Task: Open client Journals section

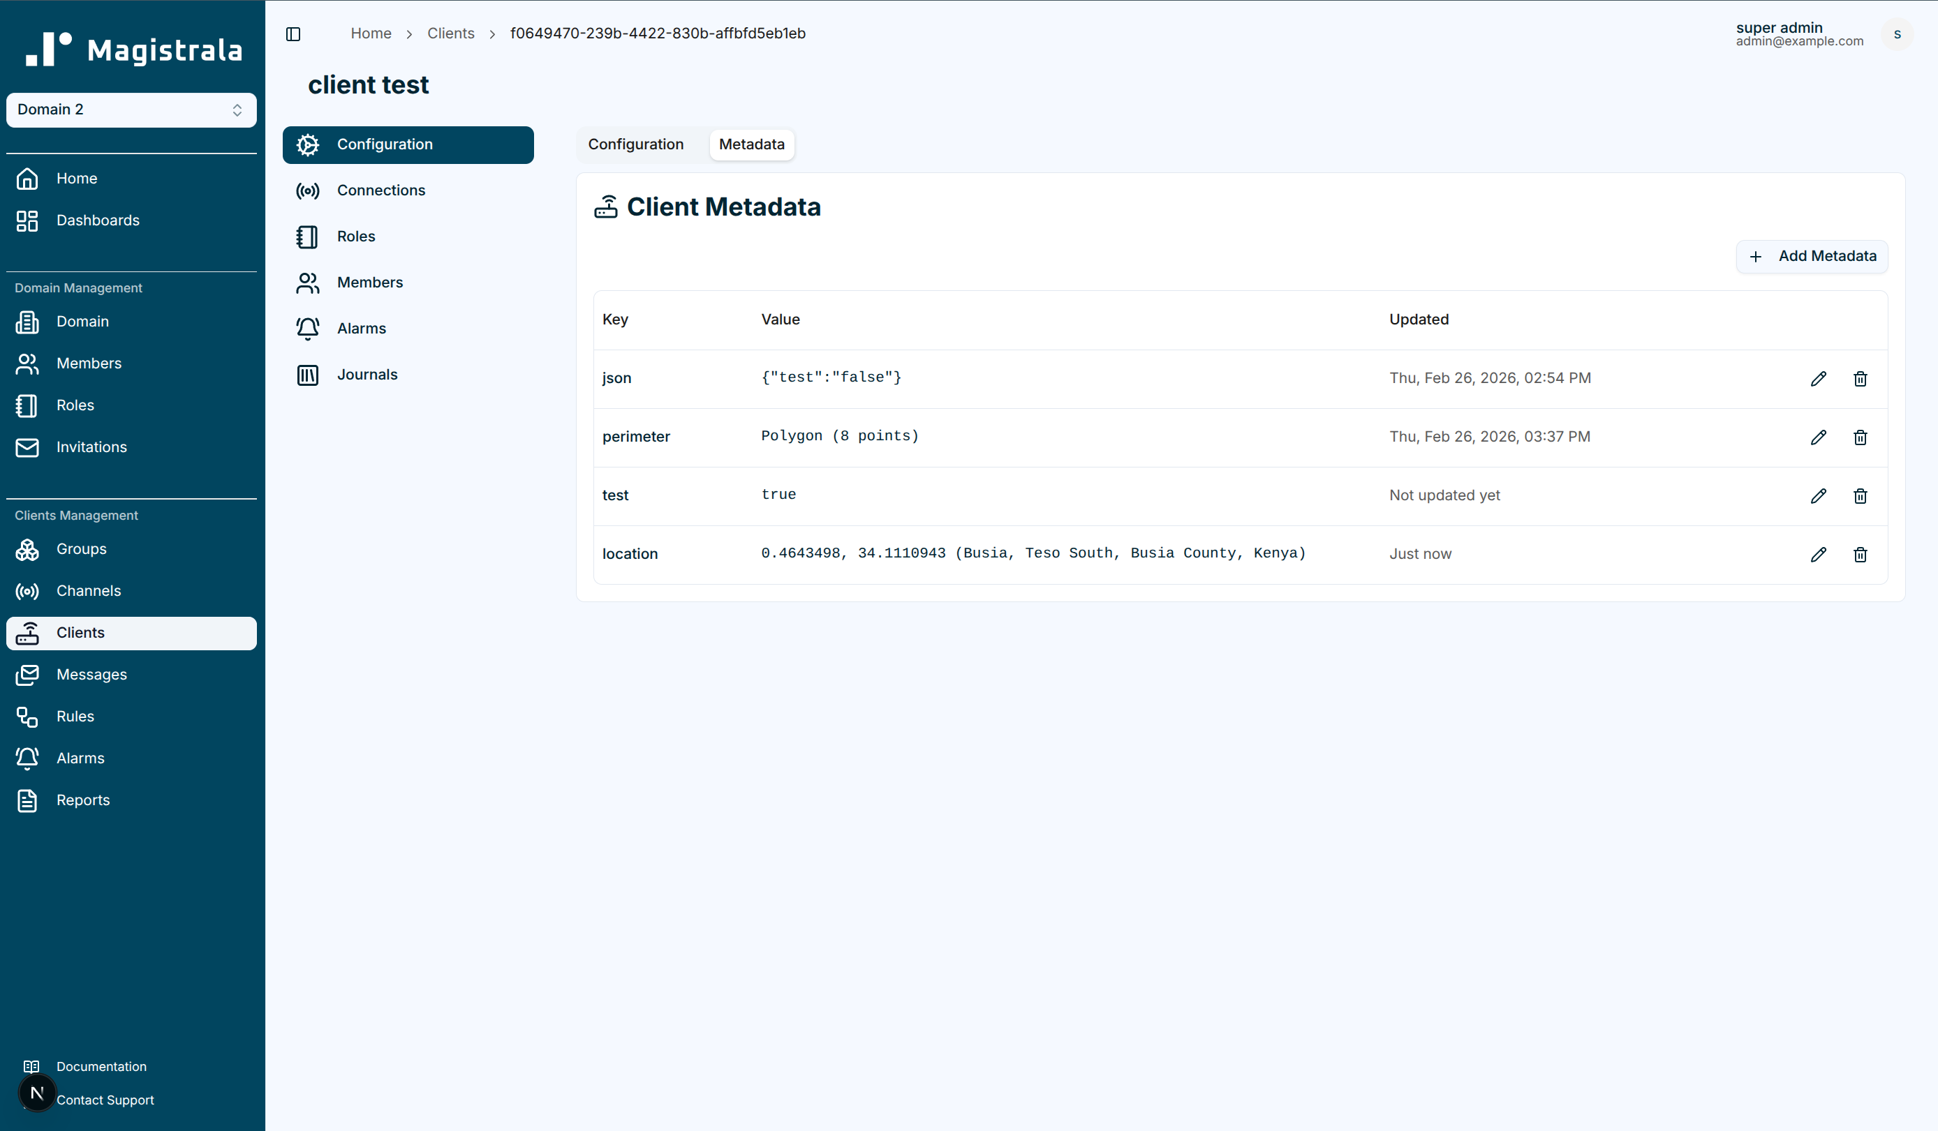Action: pos(367,375)
